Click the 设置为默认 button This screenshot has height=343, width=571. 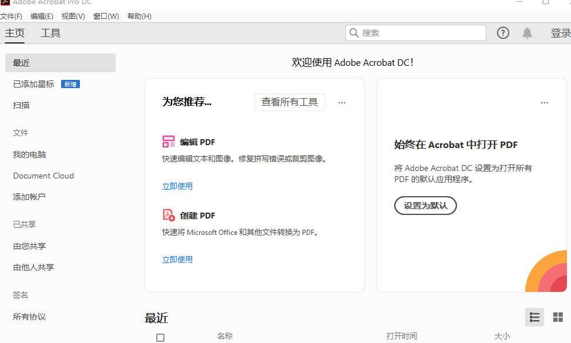pyautogui.click(x=425, y=206)
